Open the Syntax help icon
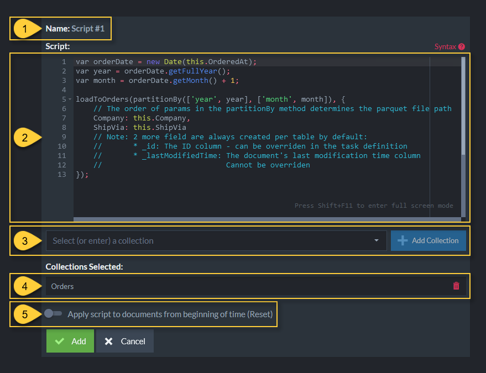The image size is (486, 373). click(462, 46)
